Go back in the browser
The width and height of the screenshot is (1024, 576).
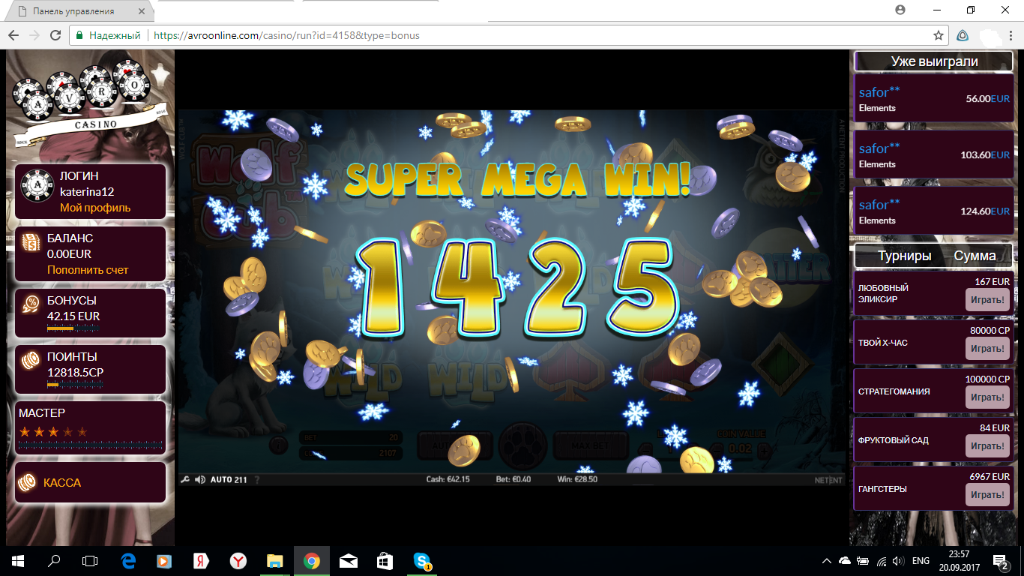tap(13, 35)
